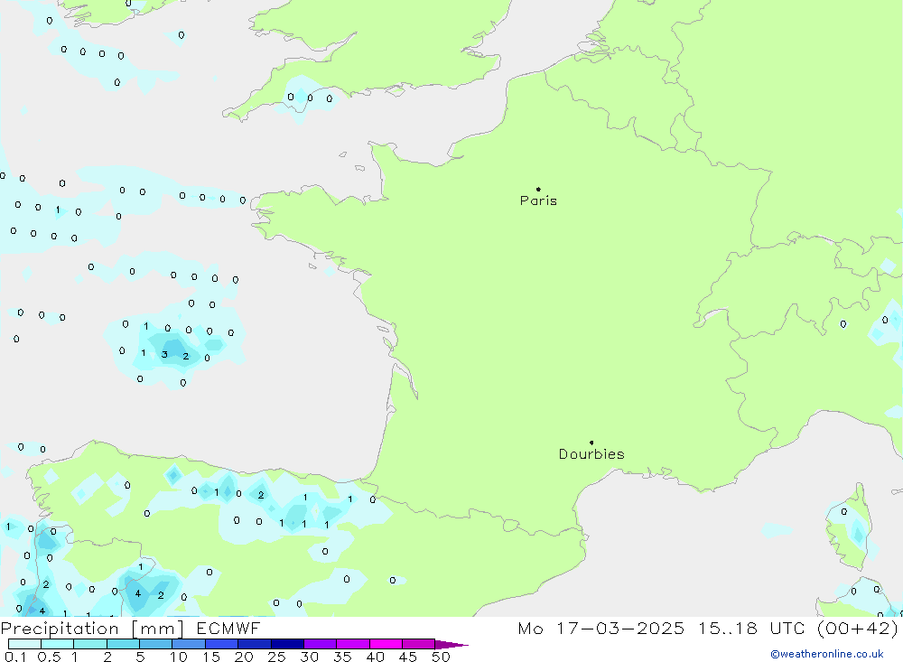Pick the 15 to 20 legend swatch
Screen dimensions: 903x662
tap(222, 644)
